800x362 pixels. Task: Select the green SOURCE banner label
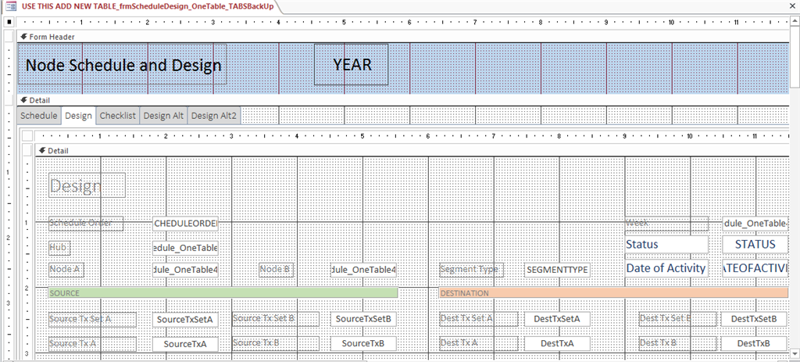point(223,293)
